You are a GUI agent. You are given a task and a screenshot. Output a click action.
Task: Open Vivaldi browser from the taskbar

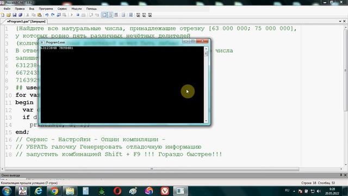[x=164, y=191]
